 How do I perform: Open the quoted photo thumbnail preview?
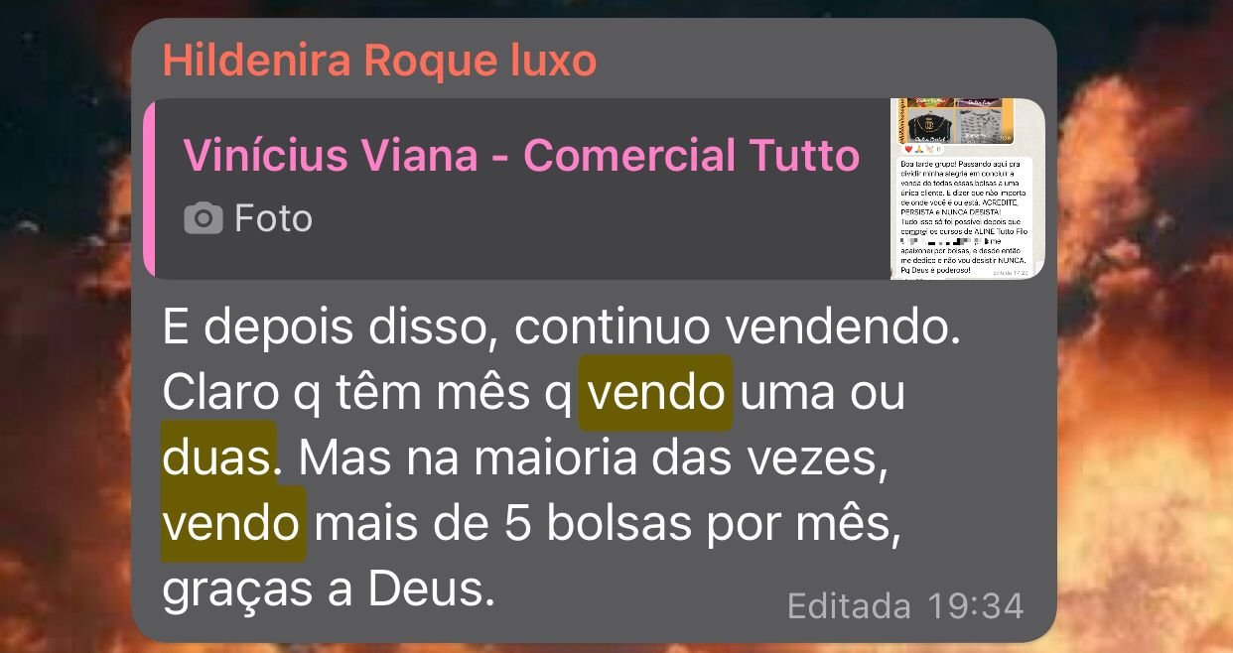[x=967, y=189]
